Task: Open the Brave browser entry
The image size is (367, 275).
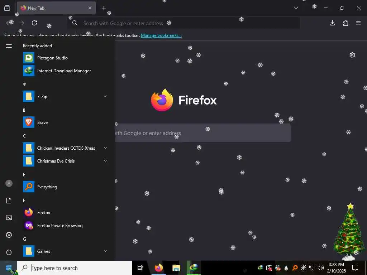Action: [x=66, y=122]
